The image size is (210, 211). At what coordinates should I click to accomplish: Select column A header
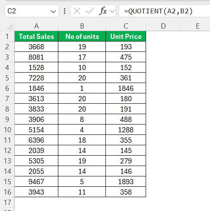pyautogui.click(x=36, y=26)
